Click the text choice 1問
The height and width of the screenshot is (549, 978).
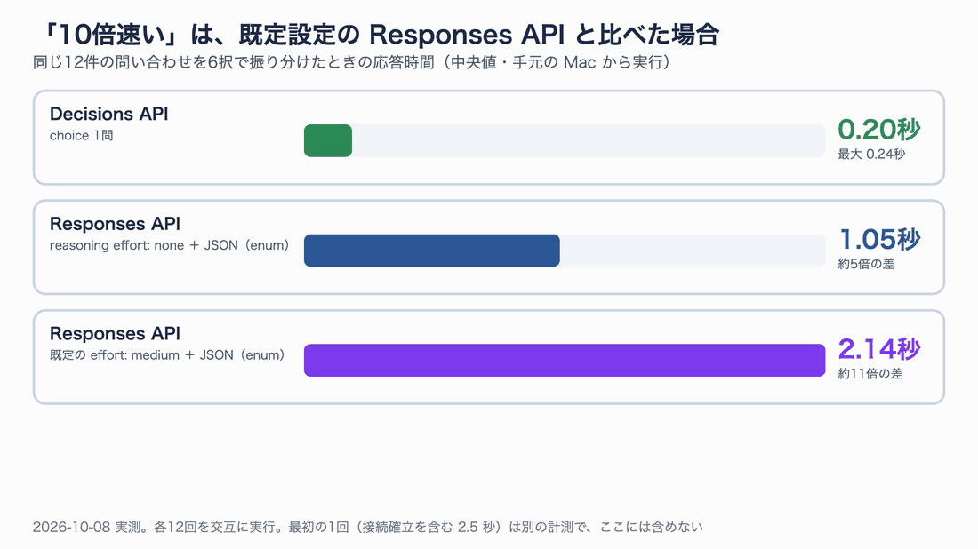click(82, 135)
